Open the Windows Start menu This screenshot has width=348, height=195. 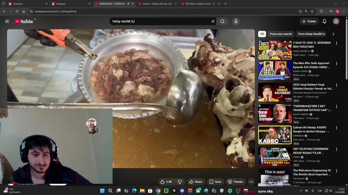[x=102, y=191]
